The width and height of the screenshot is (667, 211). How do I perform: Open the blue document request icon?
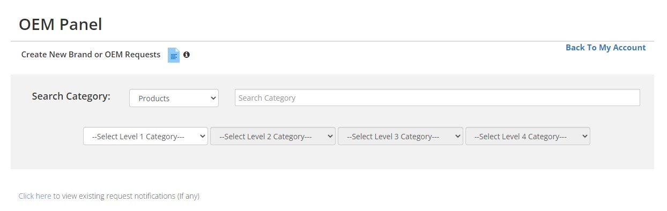(174, 55)
